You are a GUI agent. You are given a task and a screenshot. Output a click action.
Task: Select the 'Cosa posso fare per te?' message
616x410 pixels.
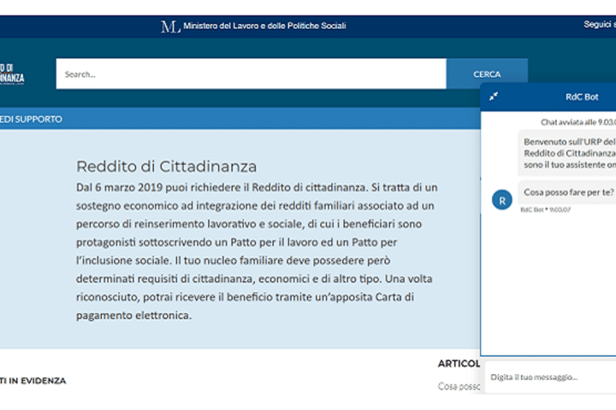[568, 192]
